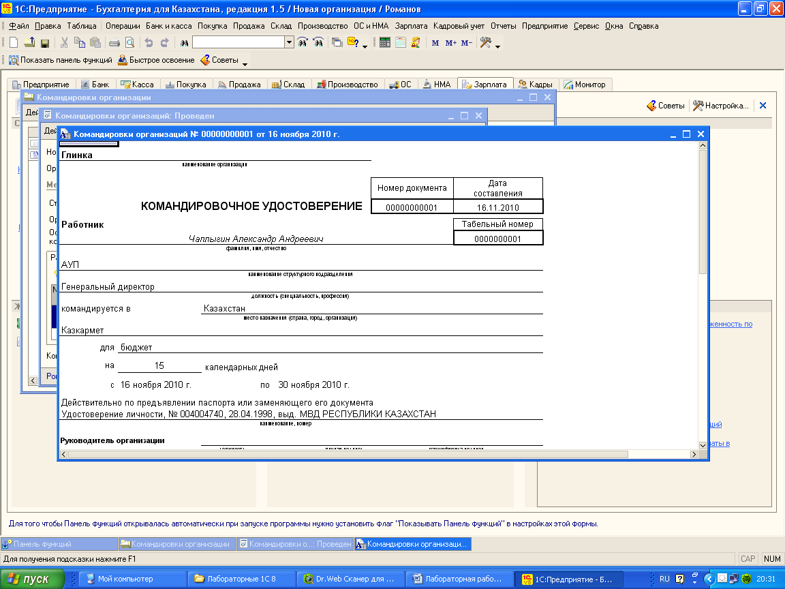Switch to the Кадры tab

tap(536, 85)
